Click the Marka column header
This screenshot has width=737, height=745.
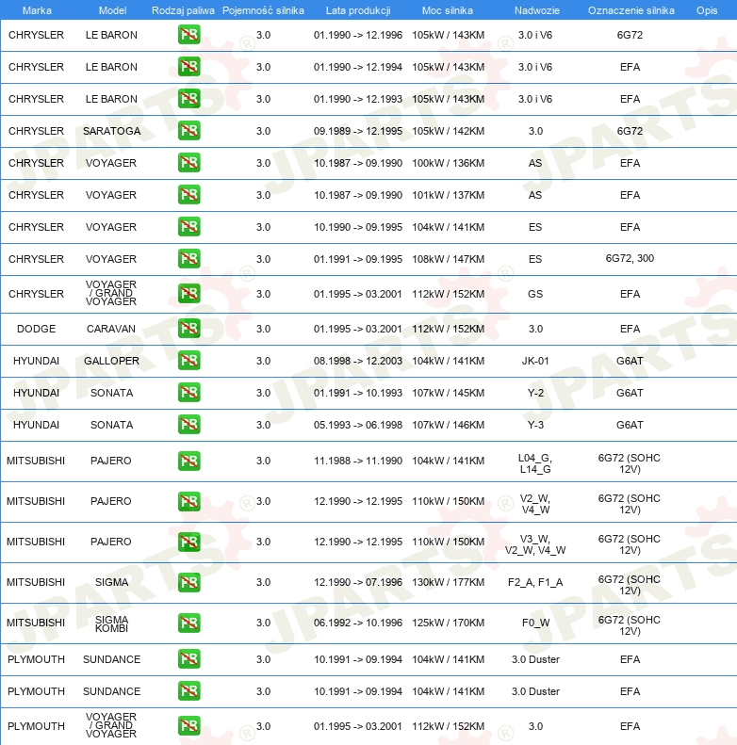point(37,10)
